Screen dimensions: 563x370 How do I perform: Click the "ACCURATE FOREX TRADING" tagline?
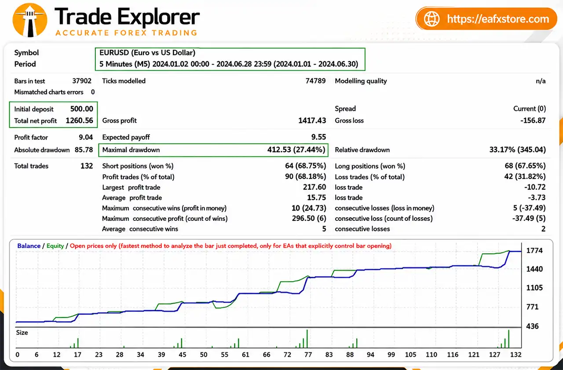pyautogui.click(x=126, y=33)
